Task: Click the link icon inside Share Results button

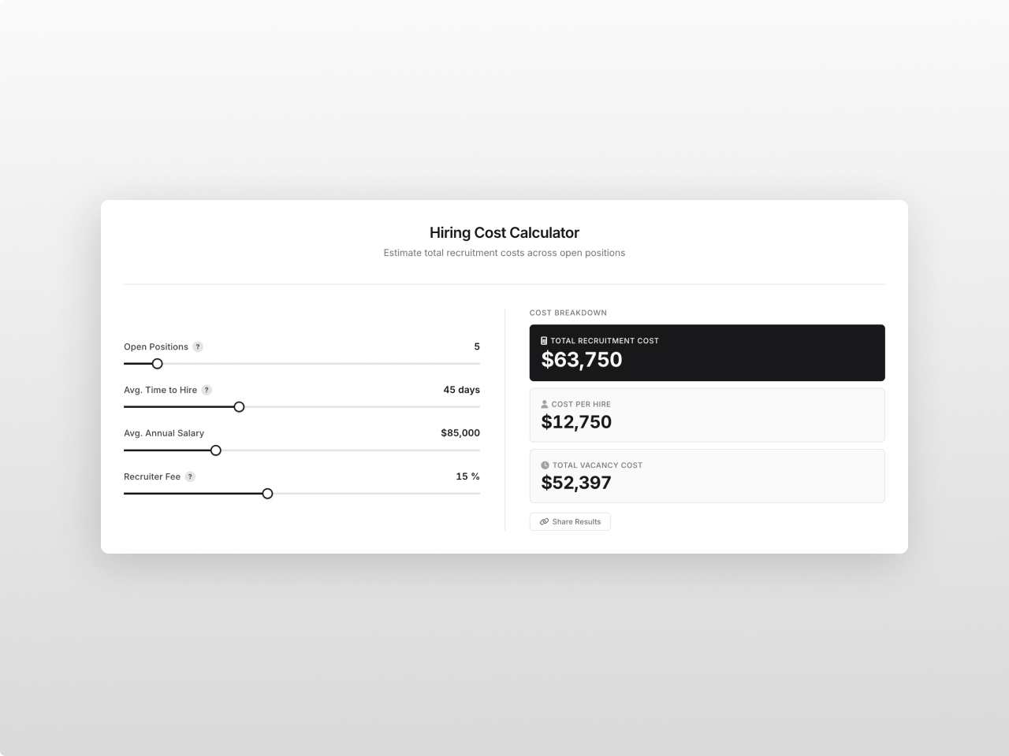Action: [543, 521]
